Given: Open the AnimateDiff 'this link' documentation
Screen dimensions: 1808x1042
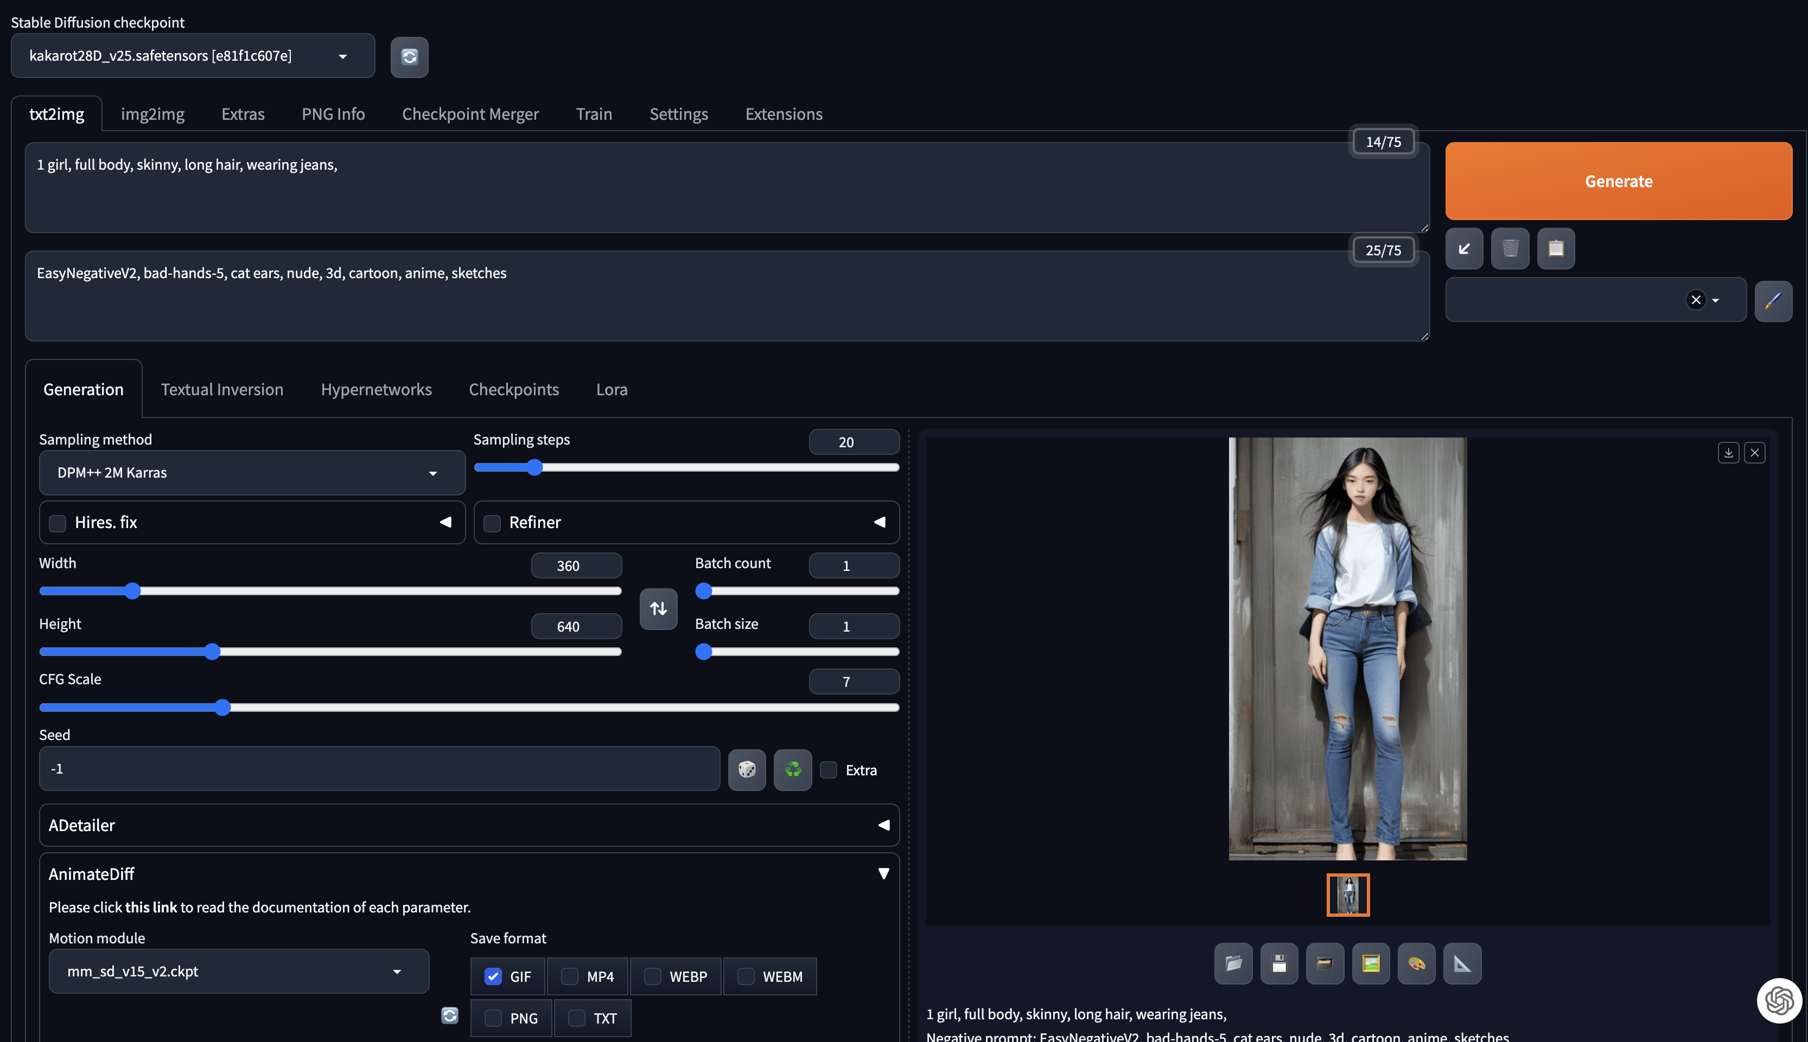Looking at the screenshot, I should [150, 908].
